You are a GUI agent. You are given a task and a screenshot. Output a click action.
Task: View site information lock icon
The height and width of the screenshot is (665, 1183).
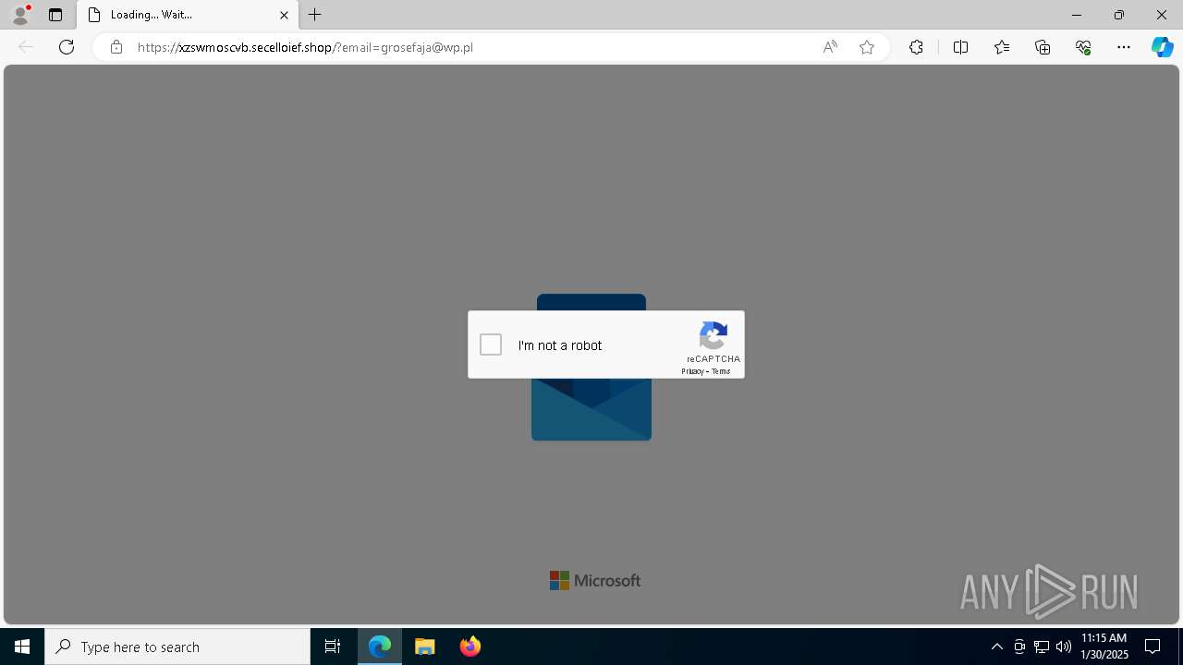pyautogui.click(x=116, y=47)
